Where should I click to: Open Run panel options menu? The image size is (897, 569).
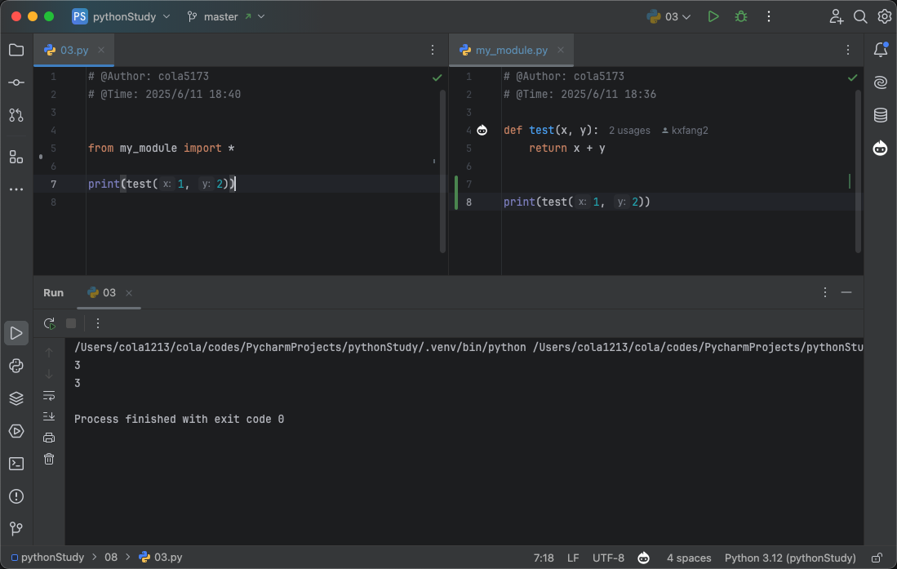click(825, 292)
